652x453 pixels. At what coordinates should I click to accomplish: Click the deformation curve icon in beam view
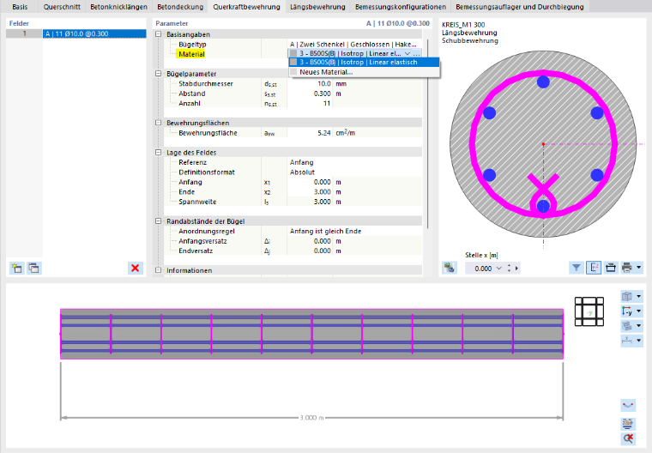(628, 405)
